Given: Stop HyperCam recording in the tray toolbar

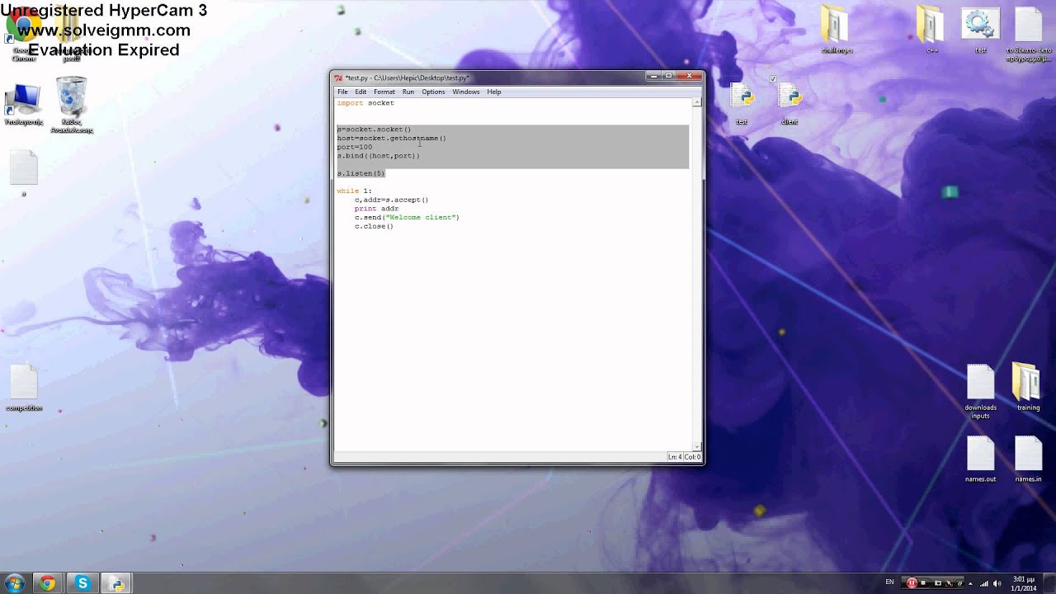Looking at the screenshot, I should [923, 582].
